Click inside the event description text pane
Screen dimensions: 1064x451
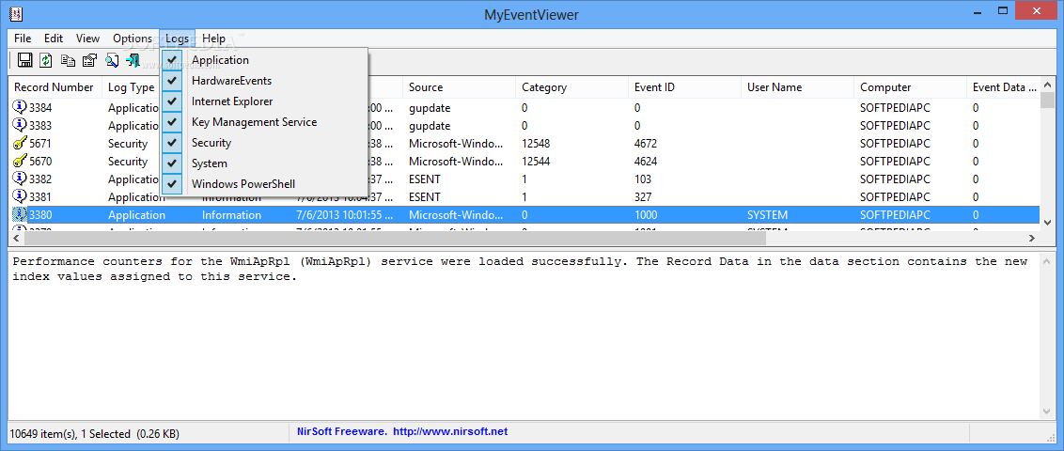tap(524, 335)
